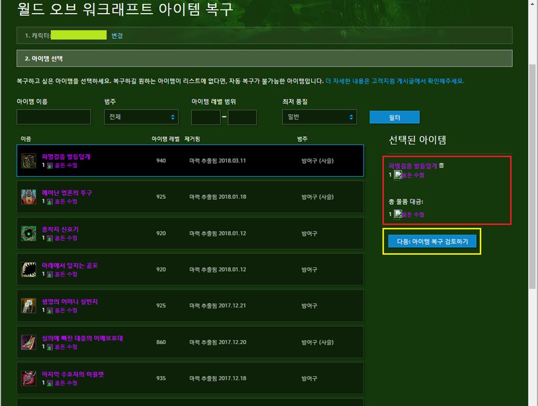Click the crystal icon in the 생명의 어머니 실반지 row
Image resolution: width=538 pixels, height=406 pixels.
[50, 311]
